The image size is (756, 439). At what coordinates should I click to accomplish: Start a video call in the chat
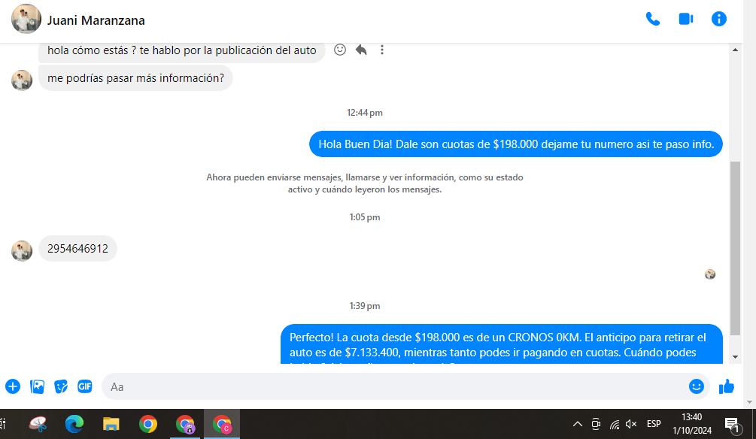tap(685, 20)
